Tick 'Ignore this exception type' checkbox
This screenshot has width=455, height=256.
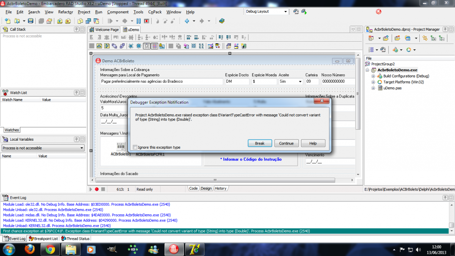point(135,147)
